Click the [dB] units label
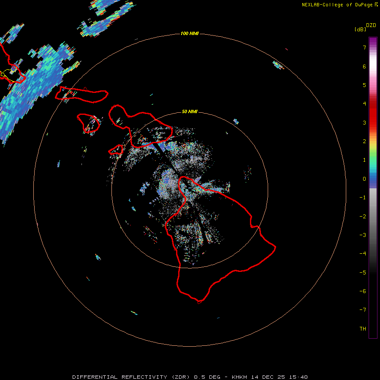 (361, 30)
